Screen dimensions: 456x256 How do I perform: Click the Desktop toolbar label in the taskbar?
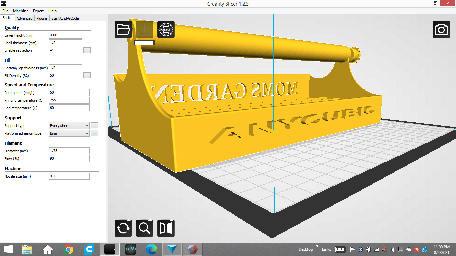[x=306, y=249]
